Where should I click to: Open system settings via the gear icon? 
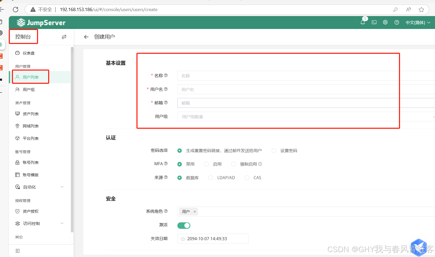(385, 22)
